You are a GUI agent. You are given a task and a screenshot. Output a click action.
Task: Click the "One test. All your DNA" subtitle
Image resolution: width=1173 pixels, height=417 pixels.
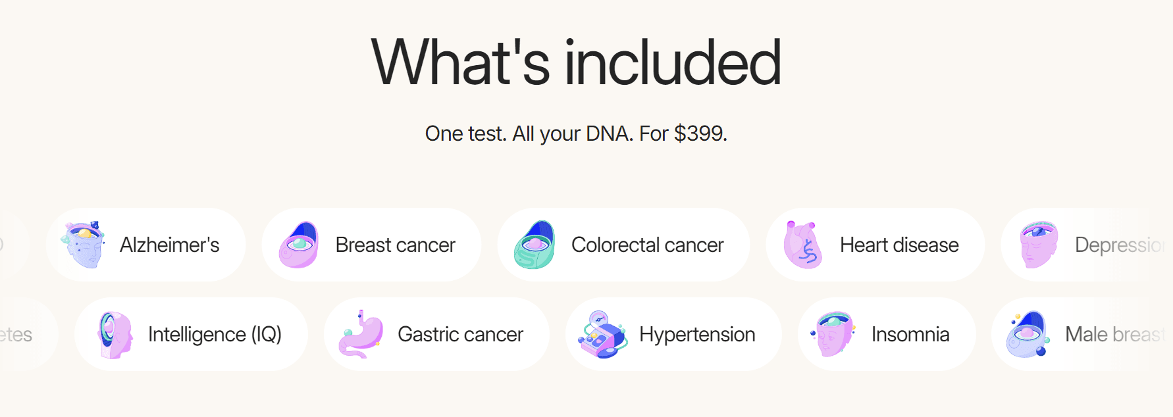pos(576,134)
